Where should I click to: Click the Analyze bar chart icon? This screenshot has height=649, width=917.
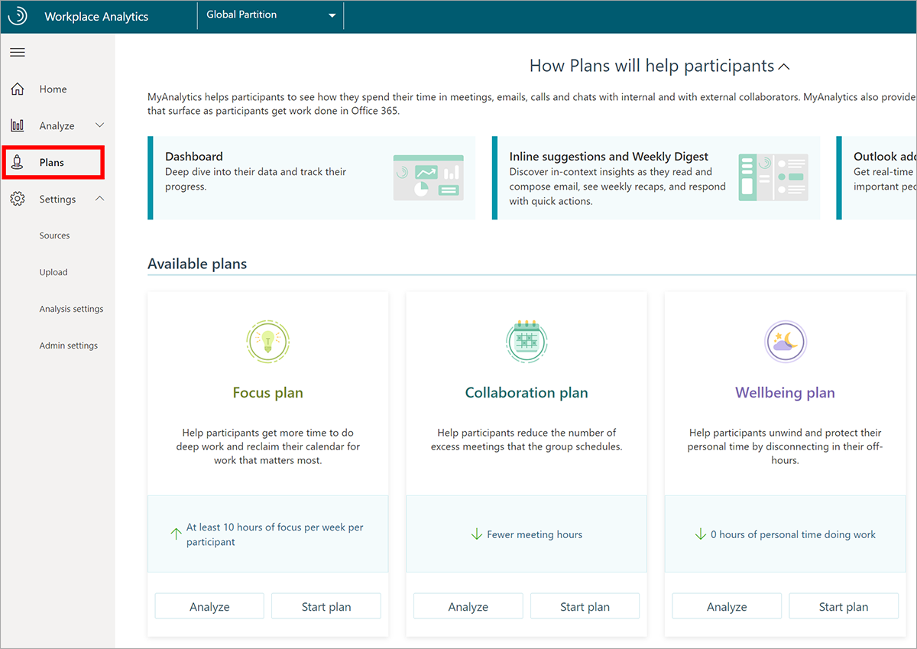(18, 125)
